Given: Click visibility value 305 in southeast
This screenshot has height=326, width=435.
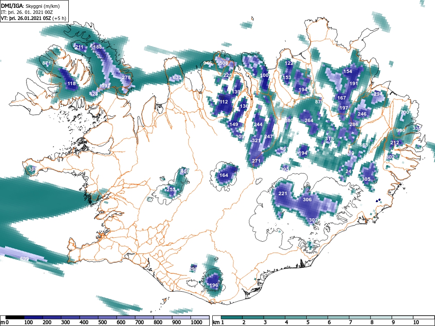Looking at the screenshot, I should [366, 180].
